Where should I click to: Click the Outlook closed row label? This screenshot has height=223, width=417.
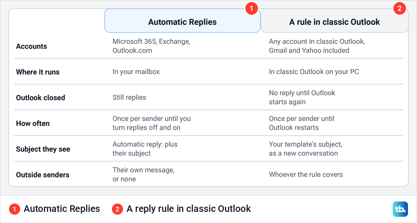[x=41, y=98]
